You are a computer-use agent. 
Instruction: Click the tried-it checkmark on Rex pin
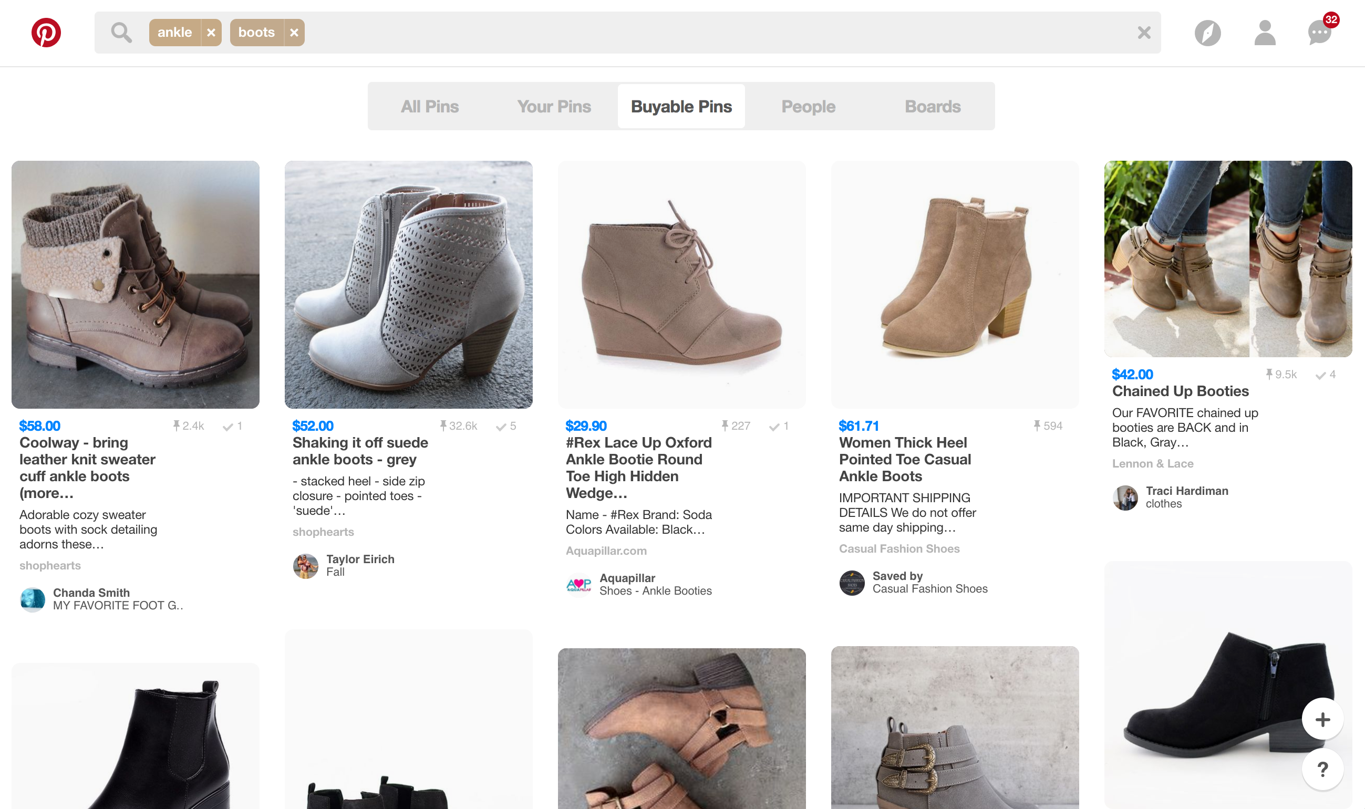[x=774, y=427]
